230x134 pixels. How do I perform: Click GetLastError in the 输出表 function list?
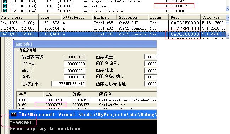pyautogui.click(x=112, y=105)
